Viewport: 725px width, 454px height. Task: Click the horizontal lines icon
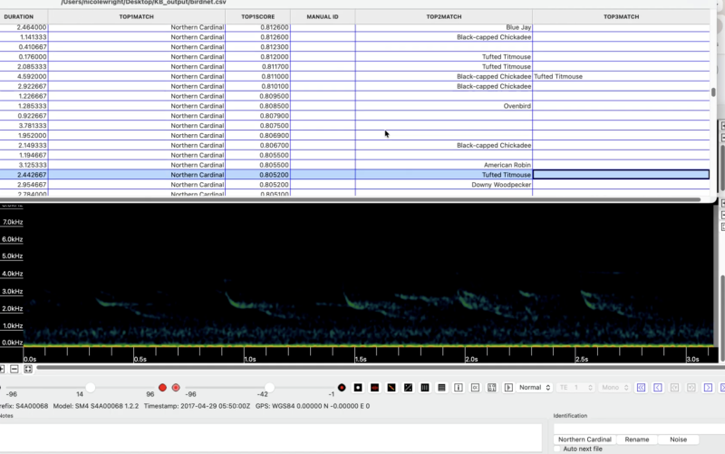[x=441, y=388]
